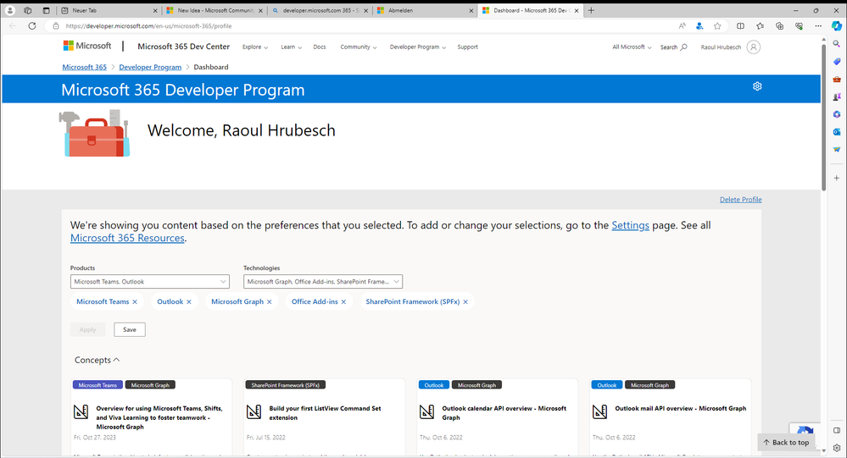Image resolution: width=847 pixels, height=458 pixels.
Task: Switch to the Neuer Tab browser tab
Action: (x=108, y=10)
